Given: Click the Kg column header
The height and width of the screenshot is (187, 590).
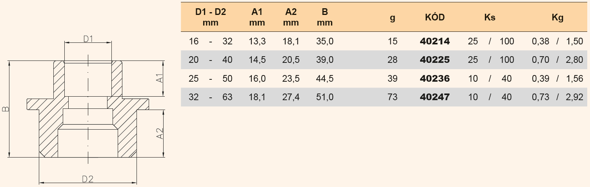Looking at the screenshot, I should [x=557, y=18].
